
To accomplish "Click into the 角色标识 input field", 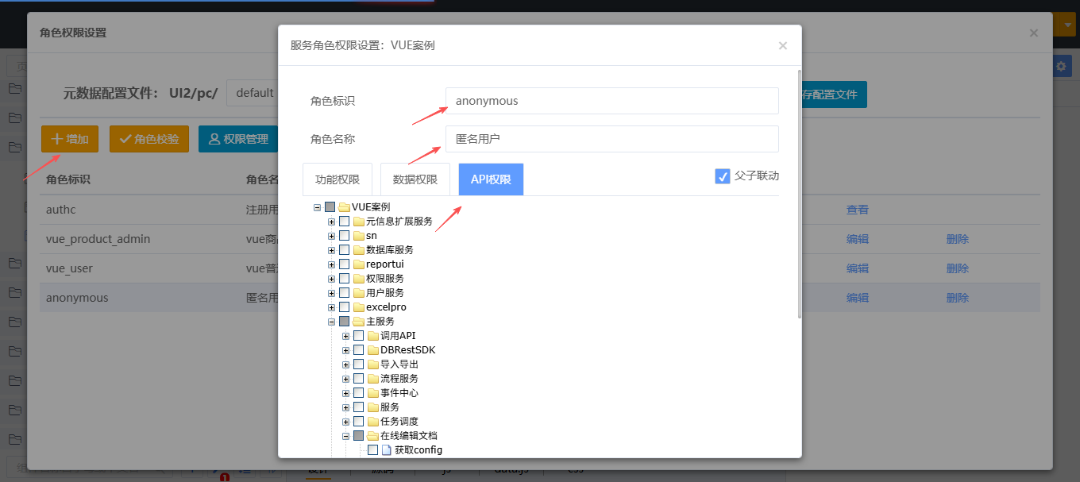I will tap(611, 101).
